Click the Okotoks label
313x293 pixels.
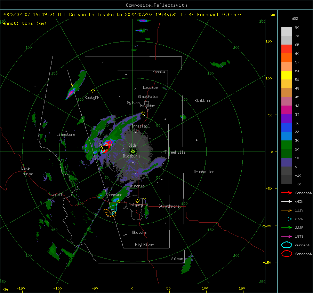pyautogui.click(x=139, y=233)
